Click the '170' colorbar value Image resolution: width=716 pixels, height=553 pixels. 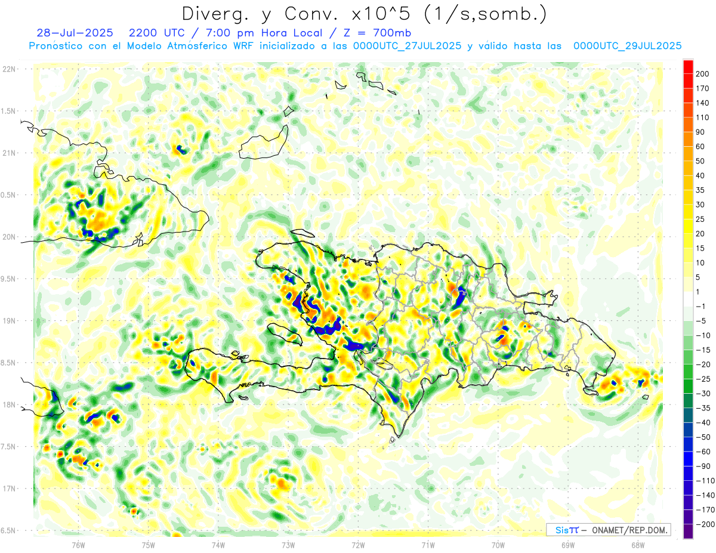click(x=702, y=88)
